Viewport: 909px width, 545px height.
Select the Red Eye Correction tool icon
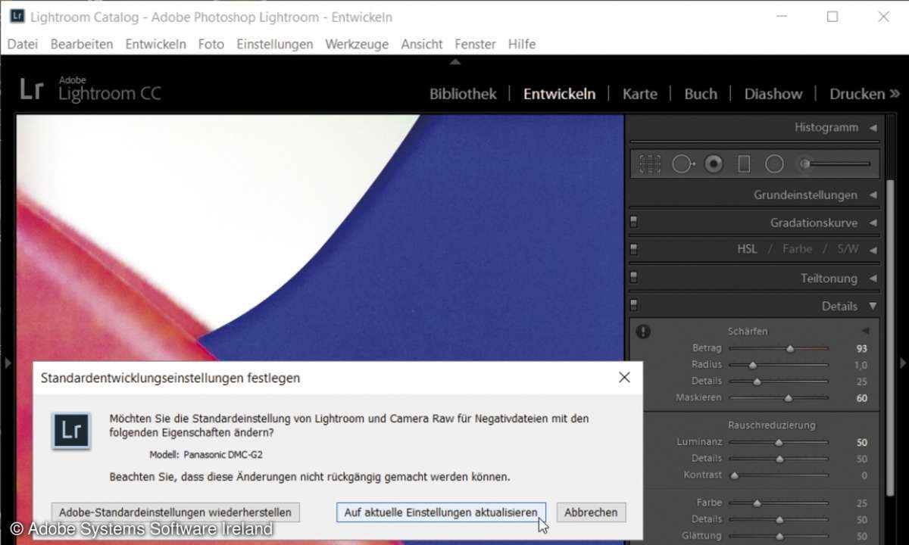click(x=714, y=163)
